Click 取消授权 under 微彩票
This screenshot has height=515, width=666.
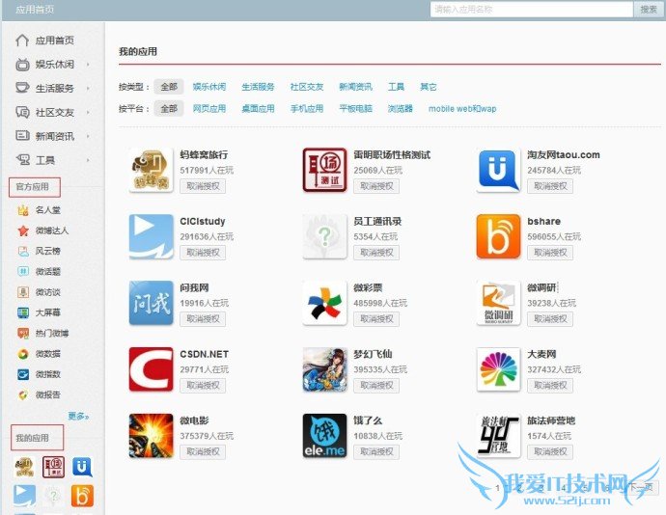(x=376, y=319)
